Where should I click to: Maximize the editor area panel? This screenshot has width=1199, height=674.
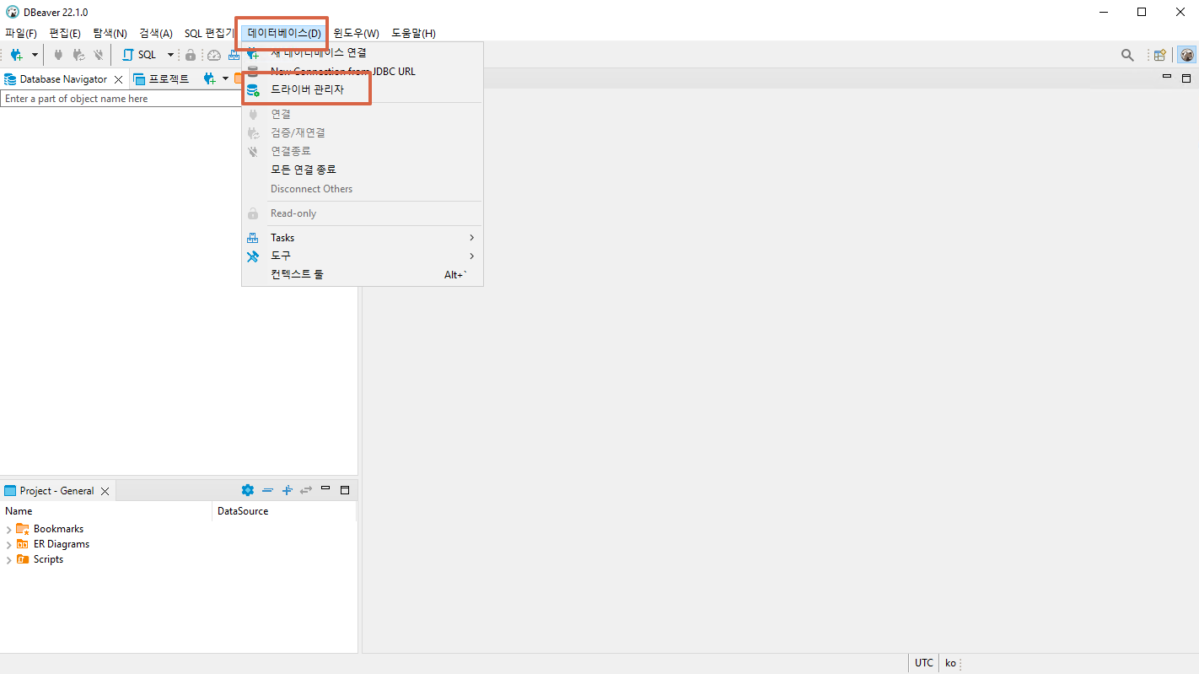(x=1186, y=78)
